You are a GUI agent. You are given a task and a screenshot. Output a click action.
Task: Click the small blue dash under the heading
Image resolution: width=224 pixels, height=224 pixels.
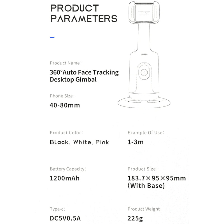52,37
